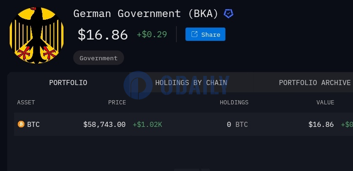Click the +$0.29 portfolio change figure
Image resolution: width=353 pixels, height=171 pixels.
(x=152, y=34)
